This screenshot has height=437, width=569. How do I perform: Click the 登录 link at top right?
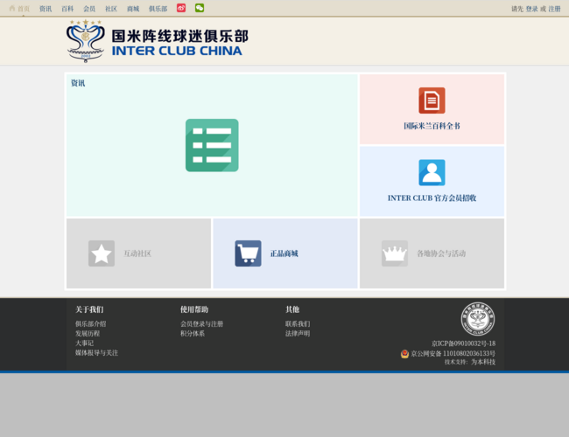pyautogui.click(x=531, y=9)
